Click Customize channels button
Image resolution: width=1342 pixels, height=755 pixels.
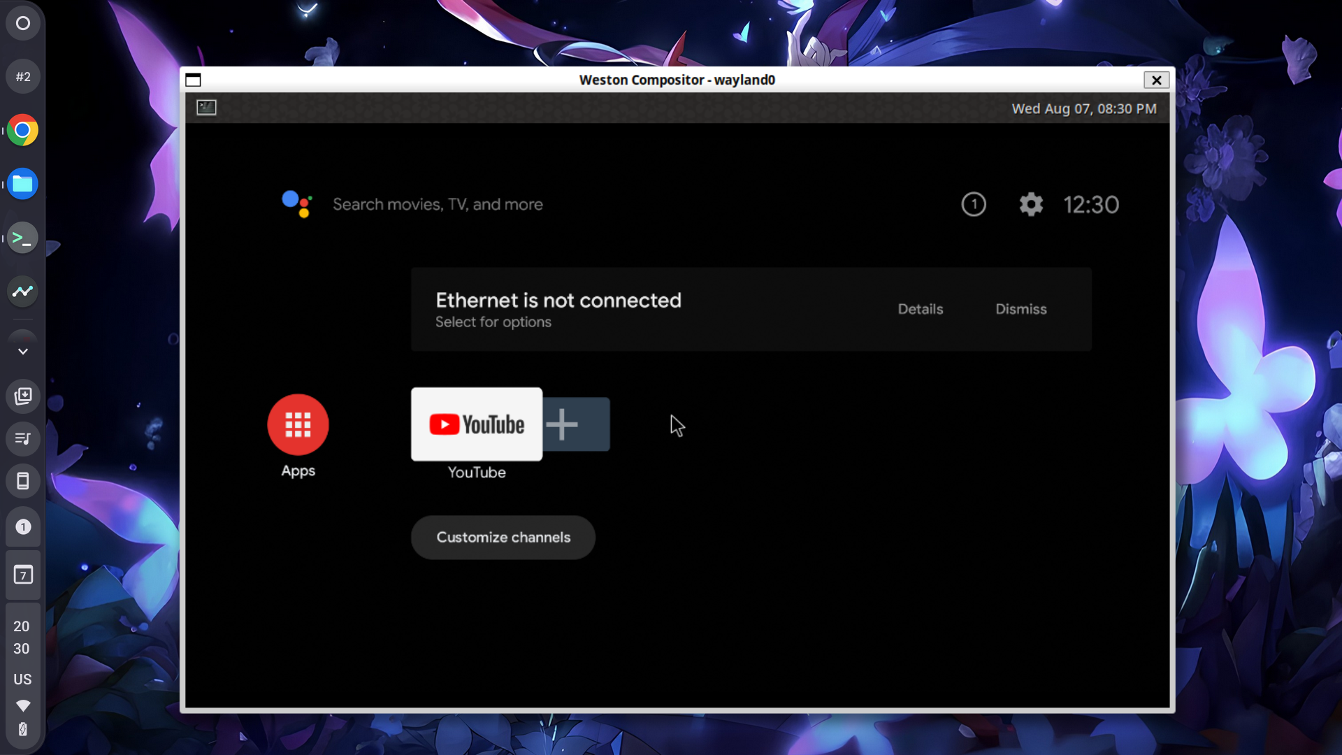click(503, 536)
